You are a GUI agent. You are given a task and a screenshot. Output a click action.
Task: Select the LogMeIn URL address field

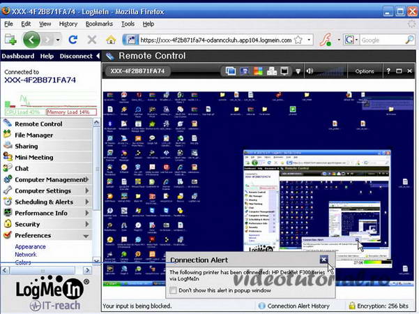pyautogui.click(x=216, y=40)
